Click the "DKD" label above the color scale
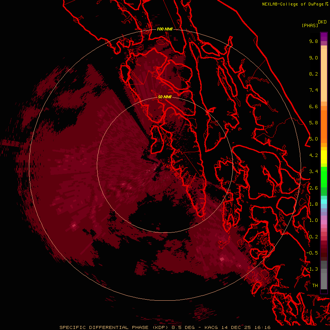 [x=322, y=22]
